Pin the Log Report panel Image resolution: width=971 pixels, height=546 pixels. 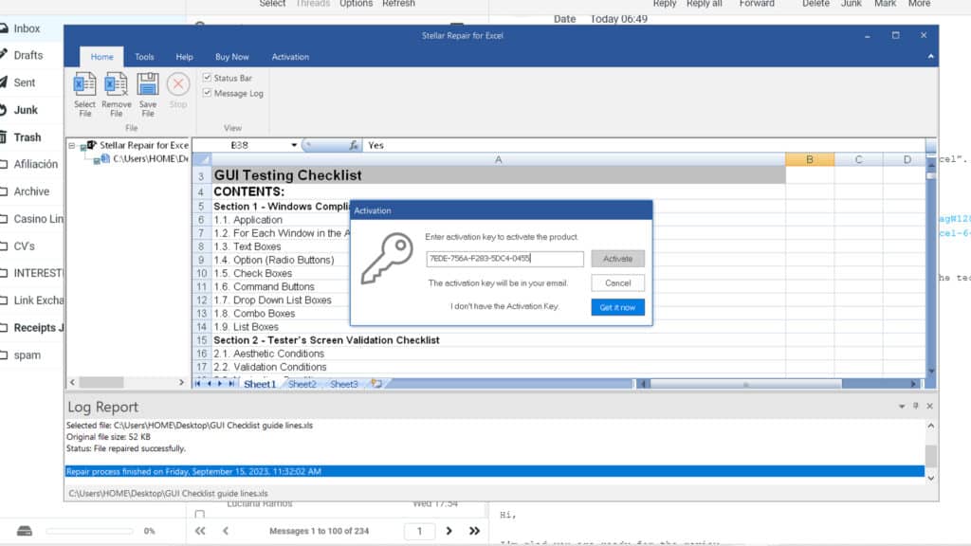click(x=916, y=406)
